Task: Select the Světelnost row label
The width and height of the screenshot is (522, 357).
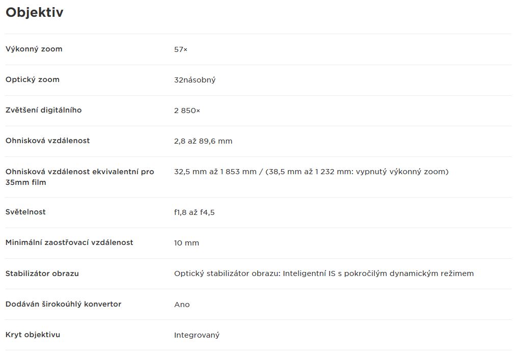Action: coord(25,212)
